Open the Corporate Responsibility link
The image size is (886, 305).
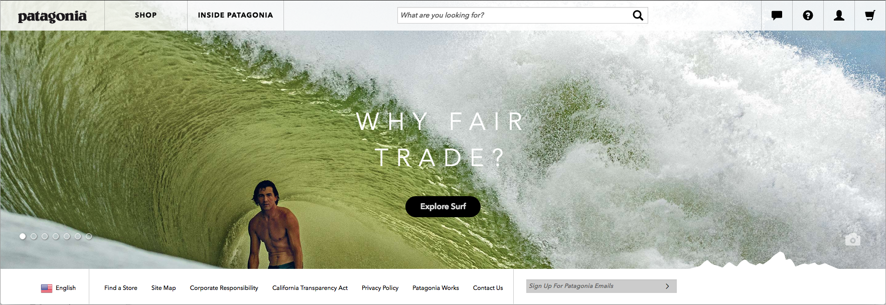point(224,288)
